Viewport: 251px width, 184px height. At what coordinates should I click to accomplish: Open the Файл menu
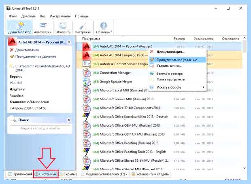(13, 16)
